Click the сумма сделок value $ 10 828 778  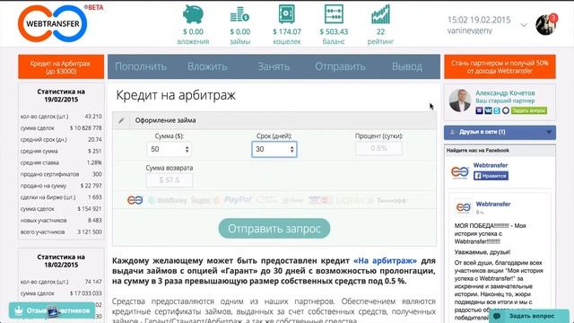86,127
